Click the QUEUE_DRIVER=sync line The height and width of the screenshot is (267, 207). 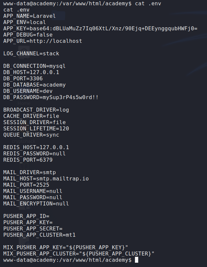coord(31,135)
